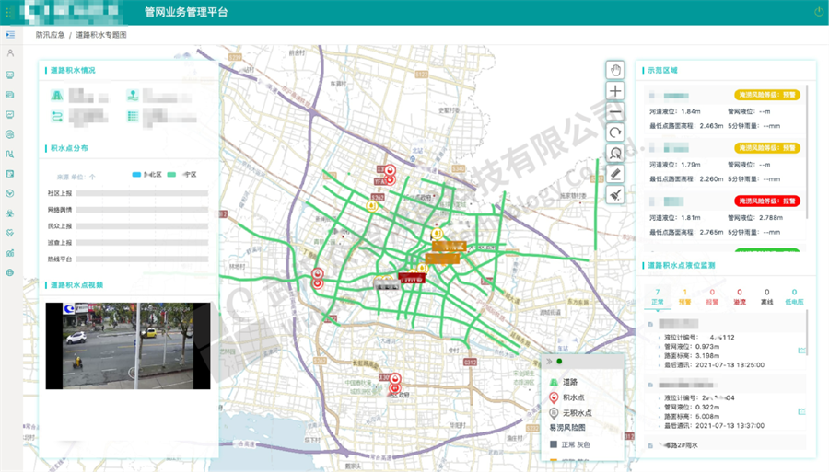This screenshot has height=472, width=829.
Task: Select the 正常 monitoring tab
Action: pos(657,297)
